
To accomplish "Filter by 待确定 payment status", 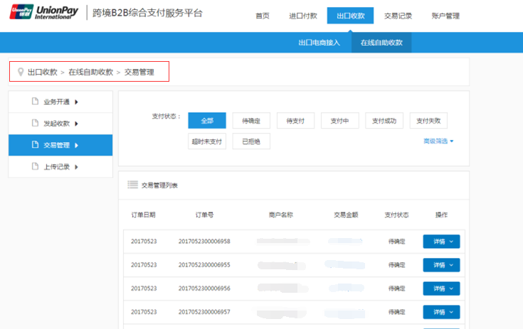I will click(250, 121).
